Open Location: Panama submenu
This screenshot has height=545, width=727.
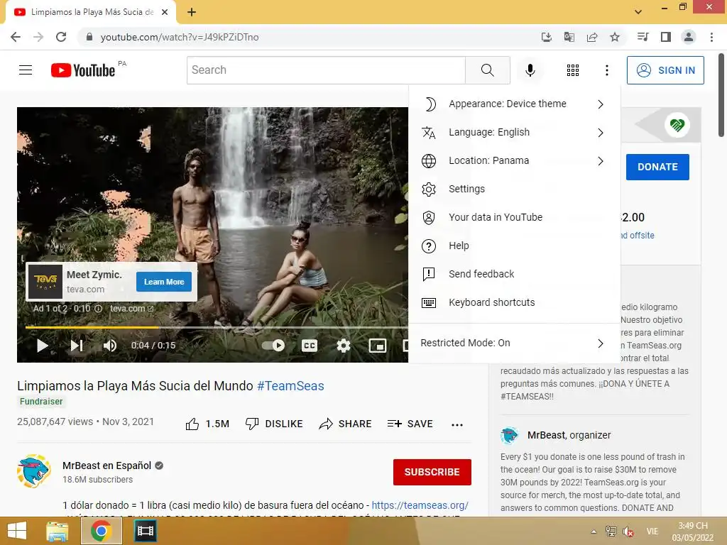[x=514, y=160]
